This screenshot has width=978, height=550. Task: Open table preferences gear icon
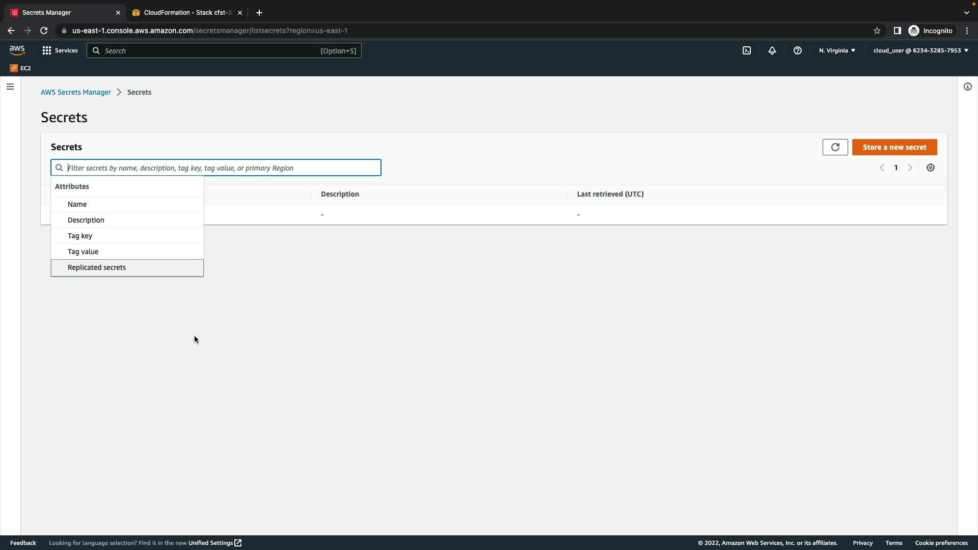(x=930, y=168)
